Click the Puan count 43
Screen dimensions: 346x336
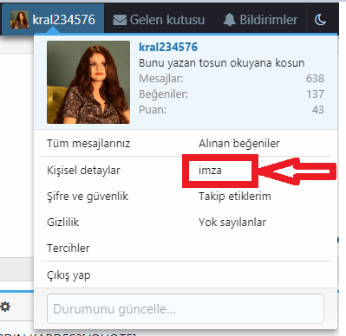[318, 110]
